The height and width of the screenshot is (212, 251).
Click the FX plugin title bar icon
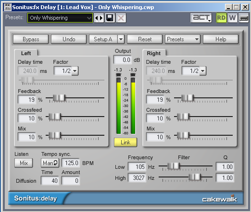[7, 7]
